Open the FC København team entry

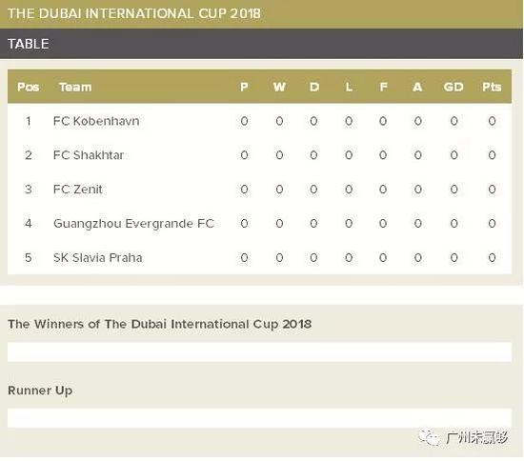pos(96,121)
